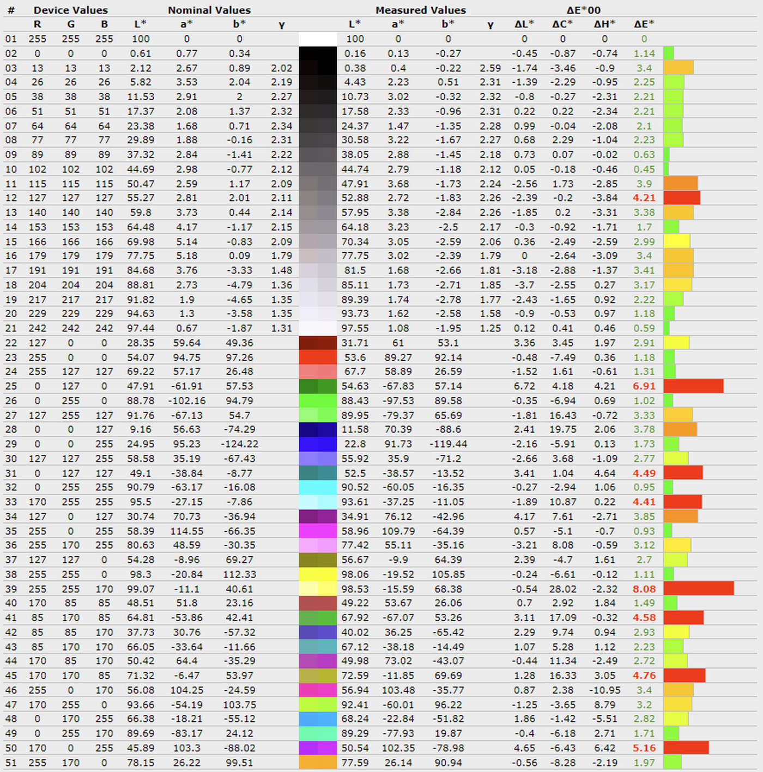Click the yellow ΔE bar in row 15
The image size is (763, 772).
pos(677,241)
